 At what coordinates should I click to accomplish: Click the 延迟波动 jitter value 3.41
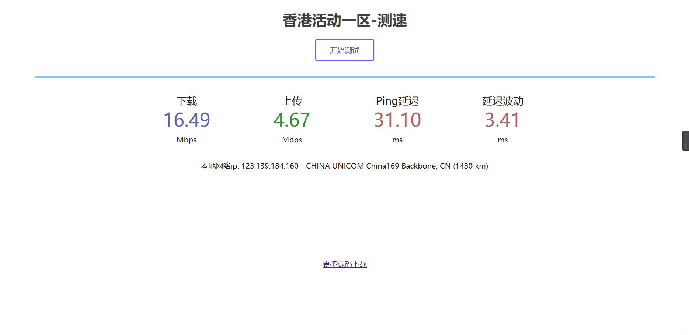pos(502,120)
